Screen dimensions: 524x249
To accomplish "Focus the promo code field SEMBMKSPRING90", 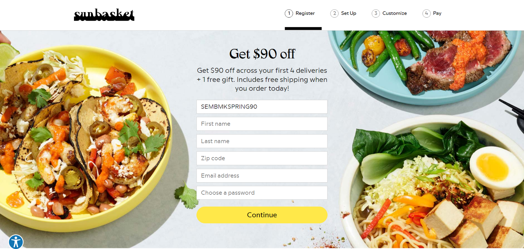I will (262, 107).
